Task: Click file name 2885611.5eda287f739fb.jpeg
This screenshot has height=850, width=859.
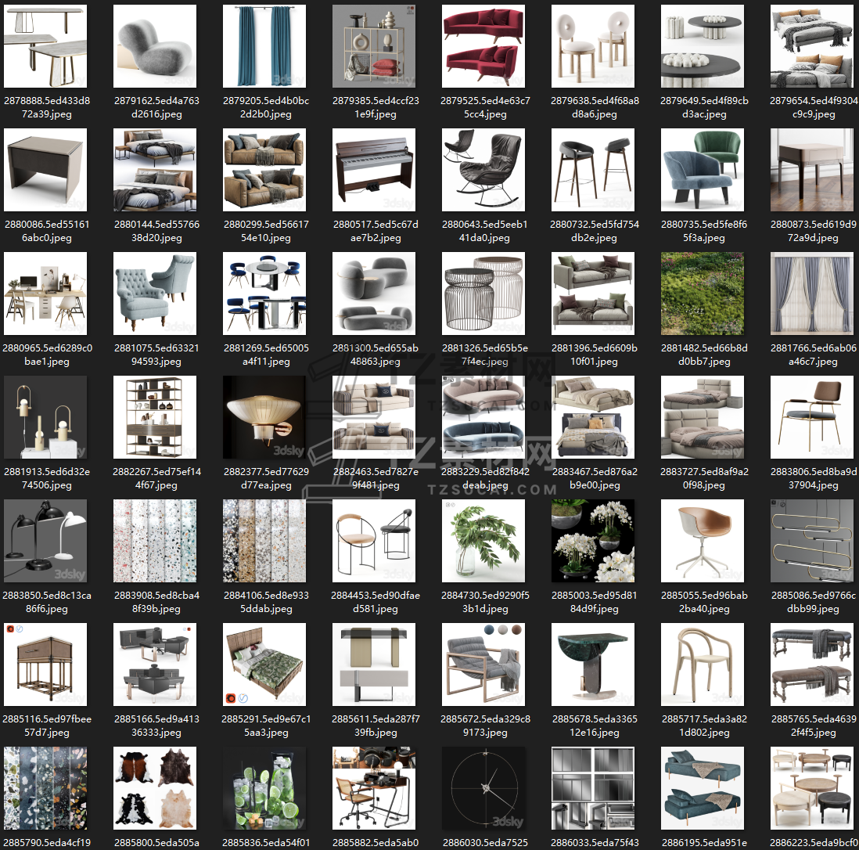Action: [376, 726]
